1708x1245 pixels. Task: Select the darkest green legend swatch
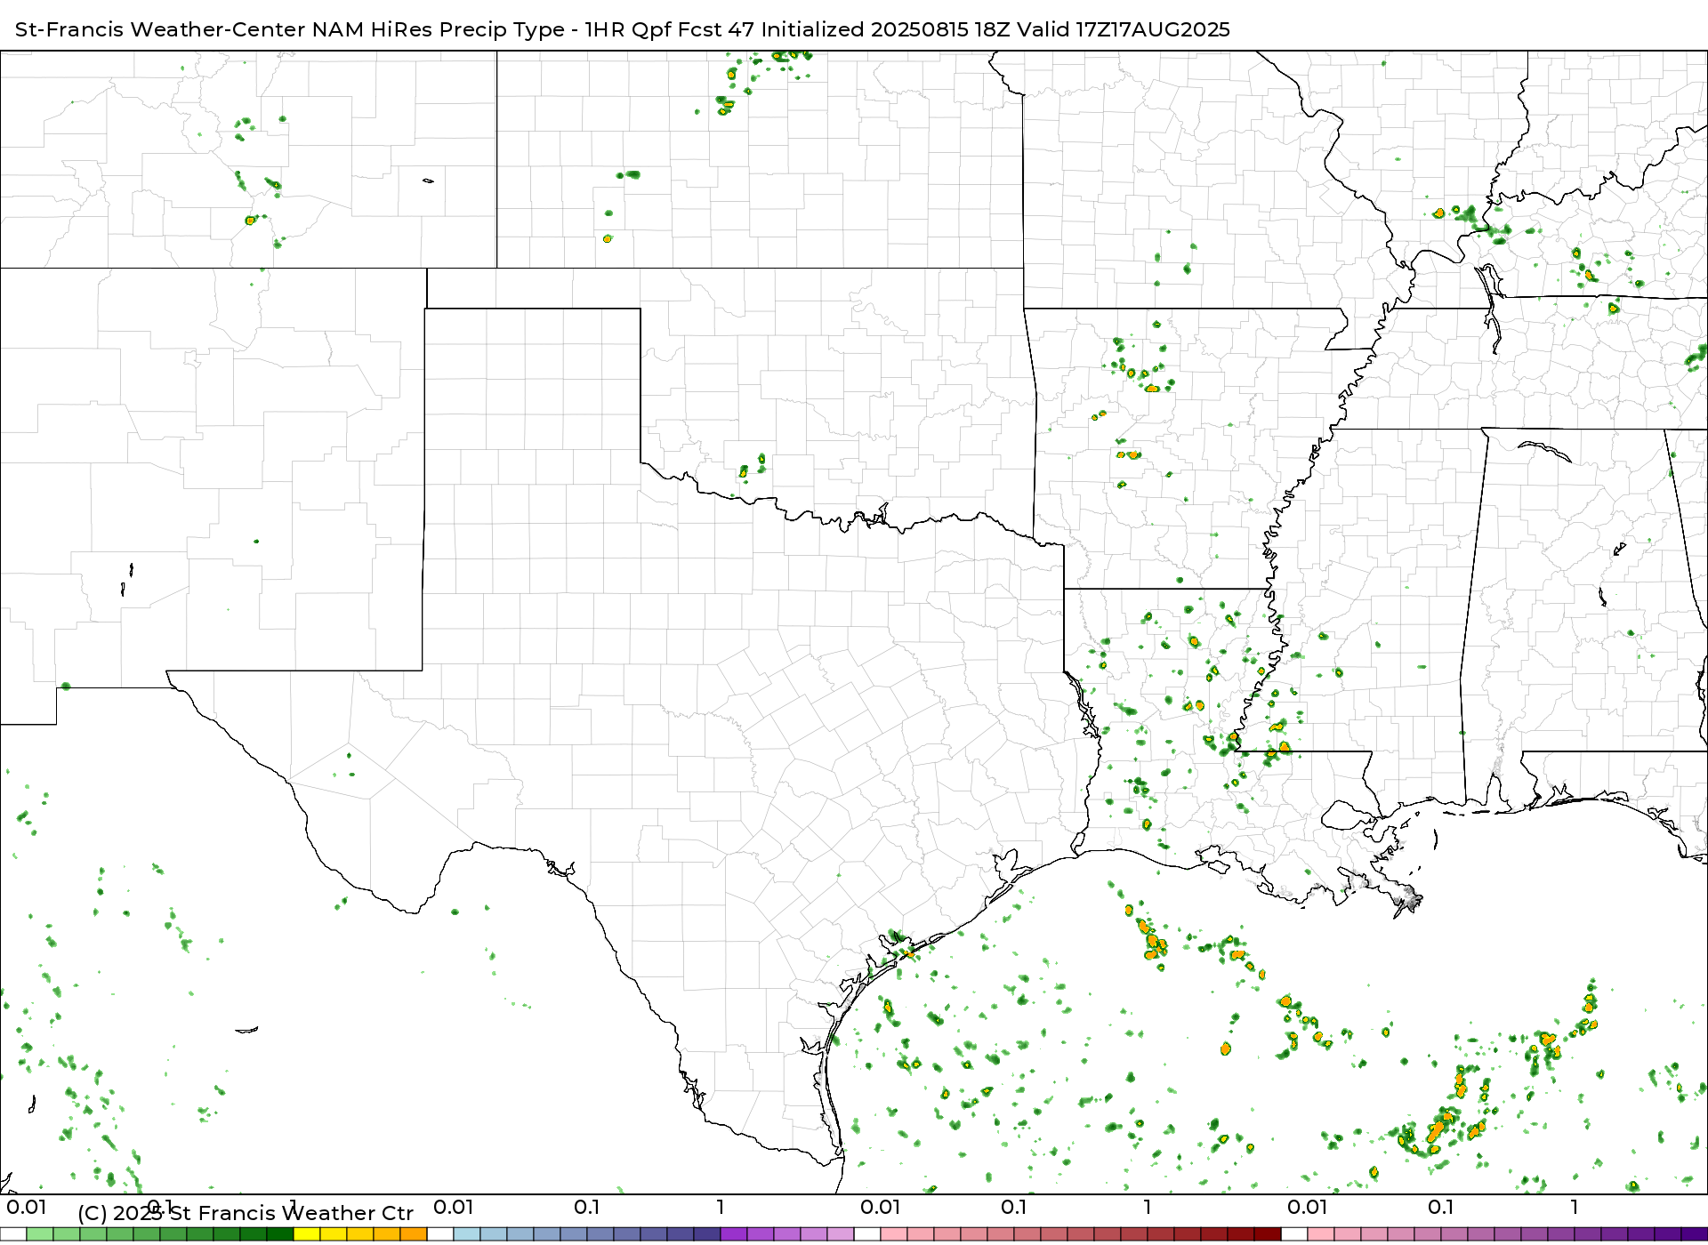point(280,1234)
